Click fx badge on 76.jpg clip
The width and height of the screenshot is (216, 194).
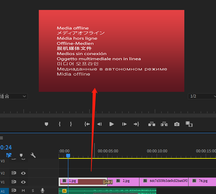194,180
